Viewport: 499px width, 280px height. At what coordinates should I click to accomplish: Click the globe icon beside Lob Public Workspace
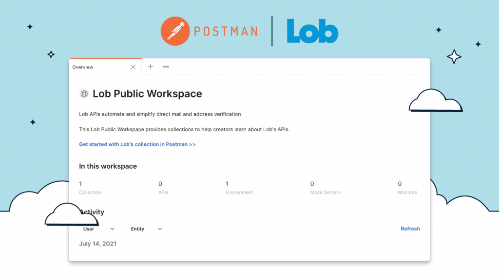click(x=84, y=94)
